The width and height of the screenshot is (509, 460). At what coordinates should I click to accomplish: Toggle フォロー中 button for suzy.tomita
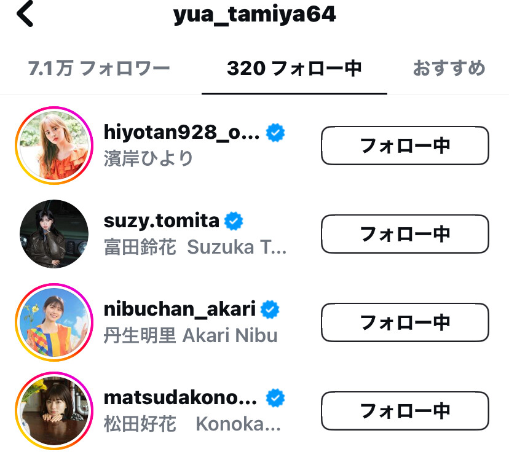click(404, 234)
